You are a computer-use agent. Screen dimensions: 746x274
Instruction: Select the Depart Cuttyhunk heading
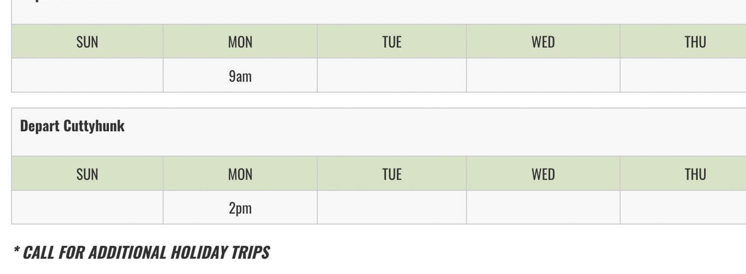(x=72, y=126)
